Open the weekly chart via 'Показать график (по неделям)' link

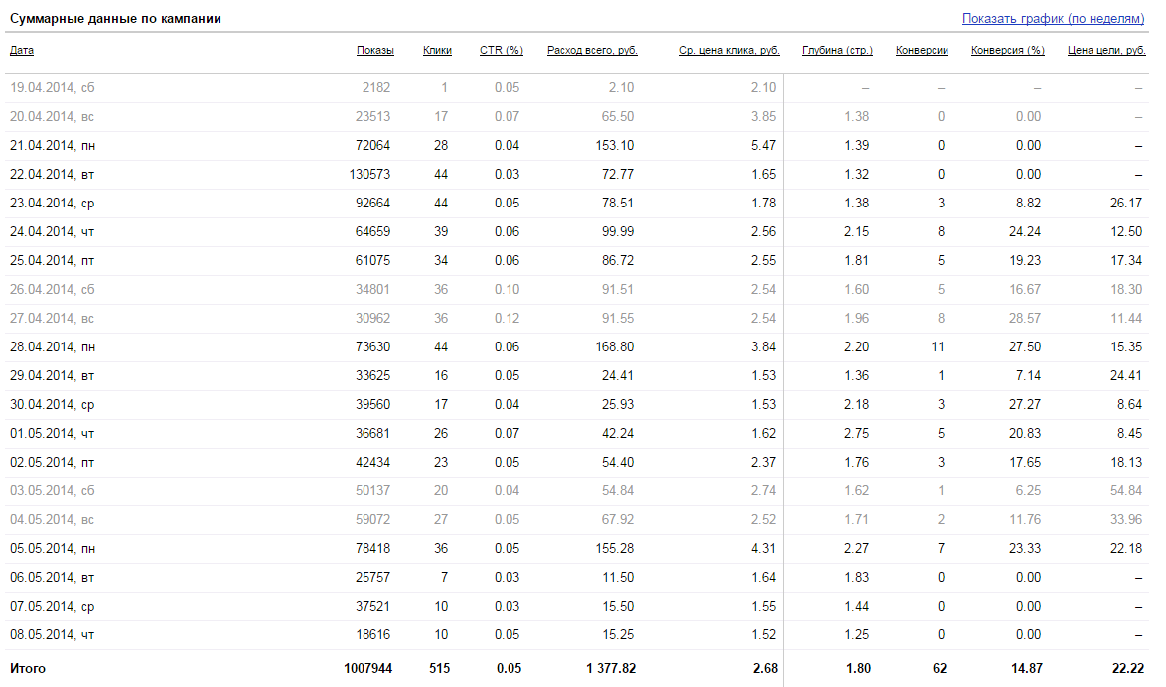click(1055, 18)
